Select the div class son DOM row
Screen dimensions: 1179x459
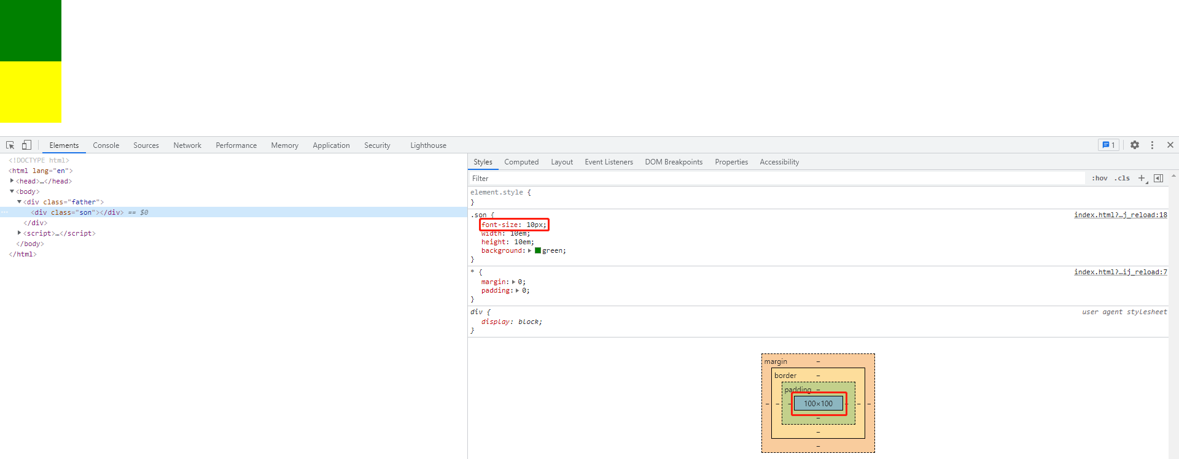[233, 212]
